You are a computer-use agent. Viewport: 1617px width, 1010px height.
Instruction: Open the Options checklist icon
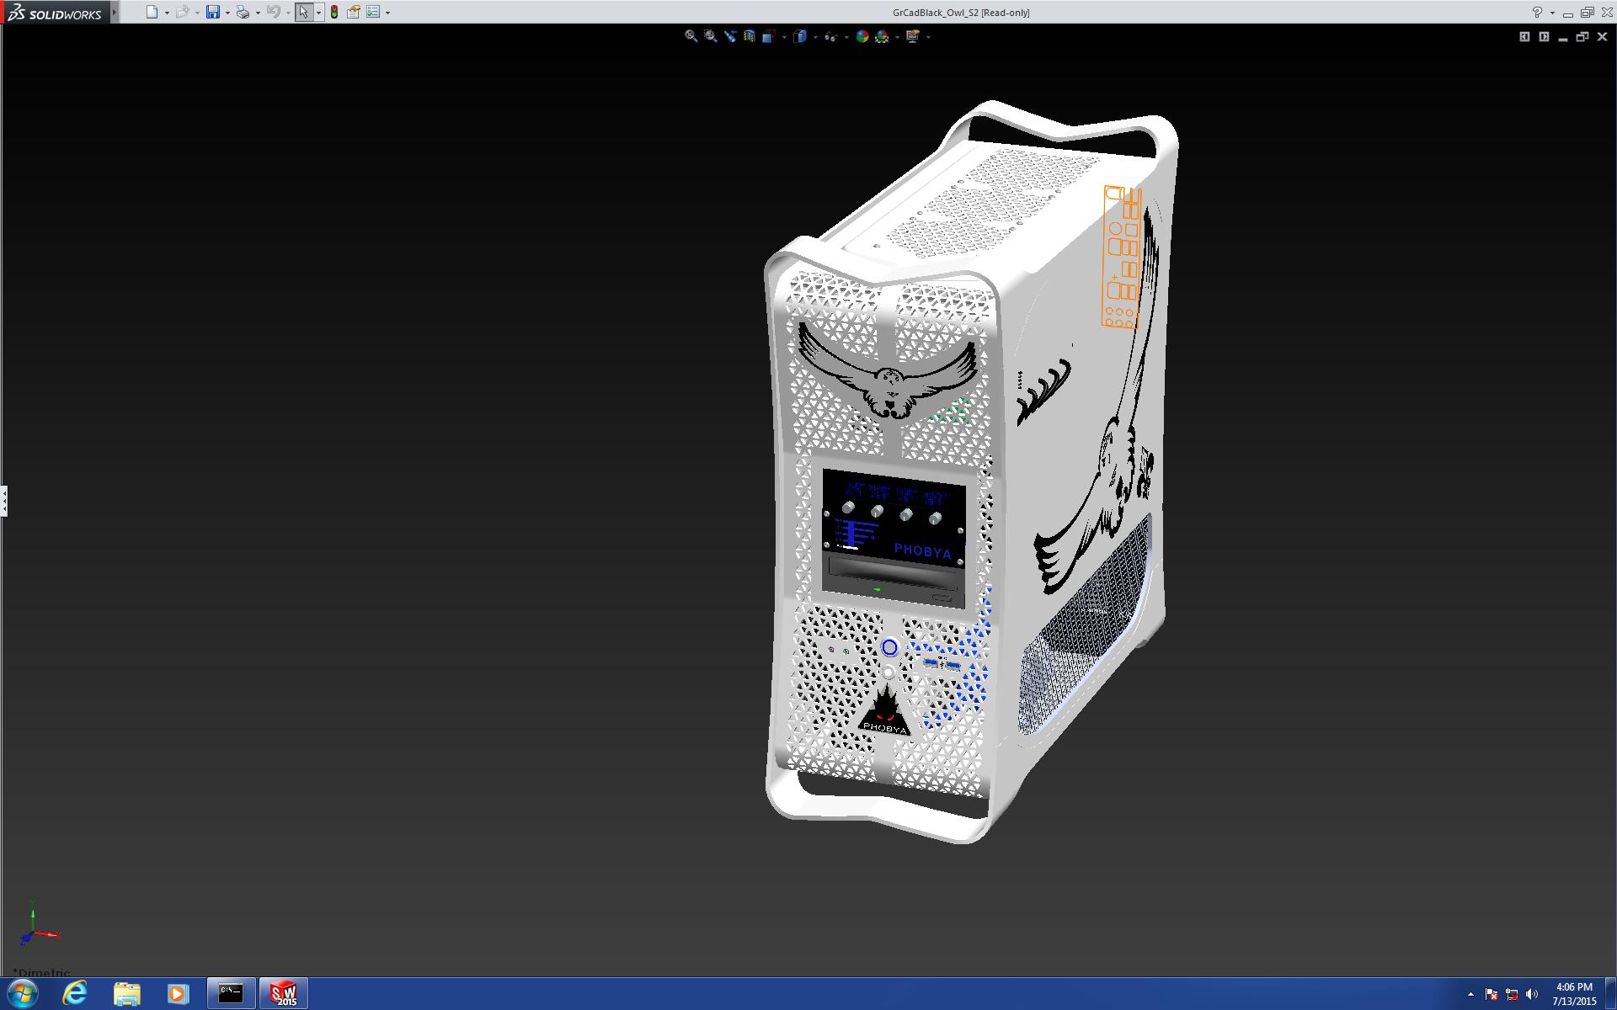tap(373, 12)
